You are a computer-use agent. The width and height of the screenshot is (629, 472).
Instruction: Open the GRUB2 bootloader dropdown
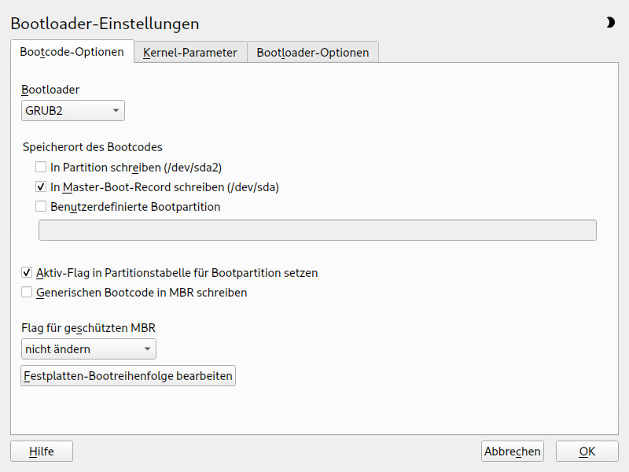(72, 111)
